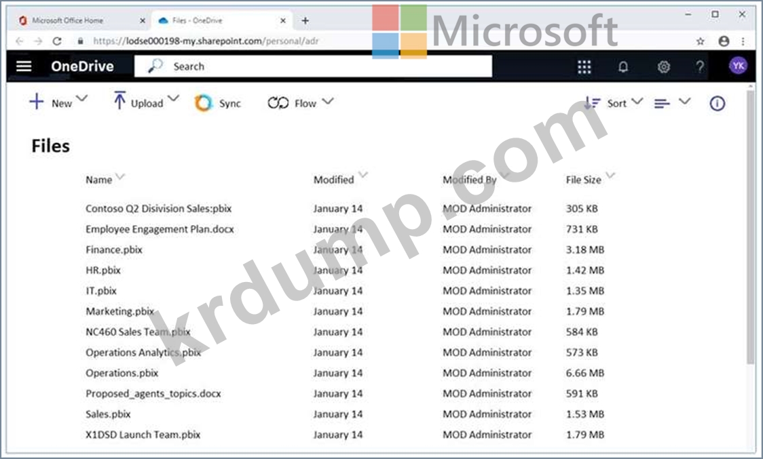The width and height of the screenshot is (763, 459).
Task: Expand the Sort dropdown
Action: coord(637,101)
